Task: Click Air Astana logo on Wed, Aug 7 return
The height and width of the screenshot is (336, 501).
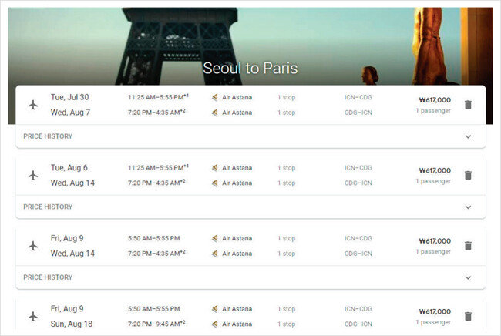Action: [x=215, y=113]
